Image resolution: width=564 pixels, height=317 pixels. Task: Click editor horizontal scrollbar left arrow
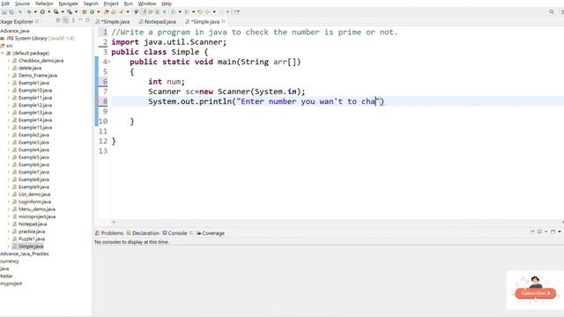(x=114, y=222)
